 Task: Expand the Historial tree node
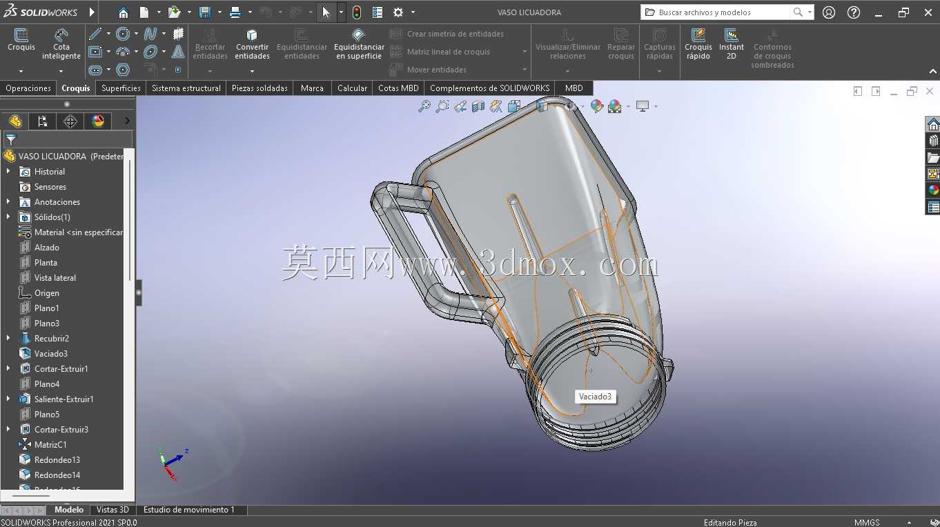tap(8, 171)
